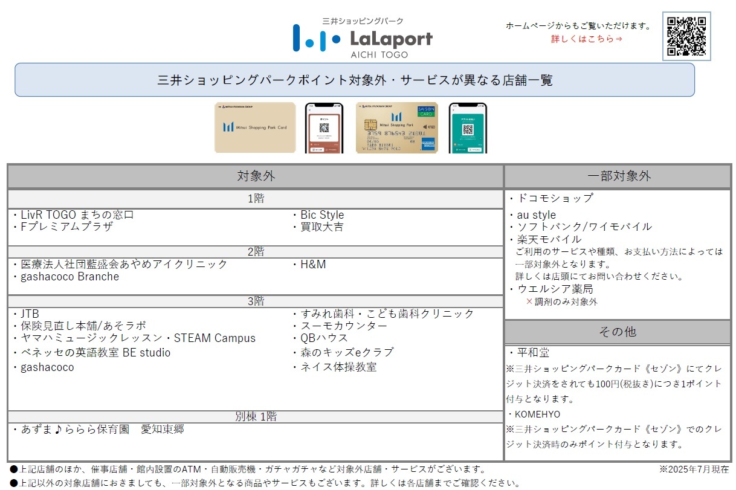Image resolution: width=736 pixels, height=490 pixels.
Task: Select the すみれ歯科・こども歯科クリニック entry
Action: (383, 314)
